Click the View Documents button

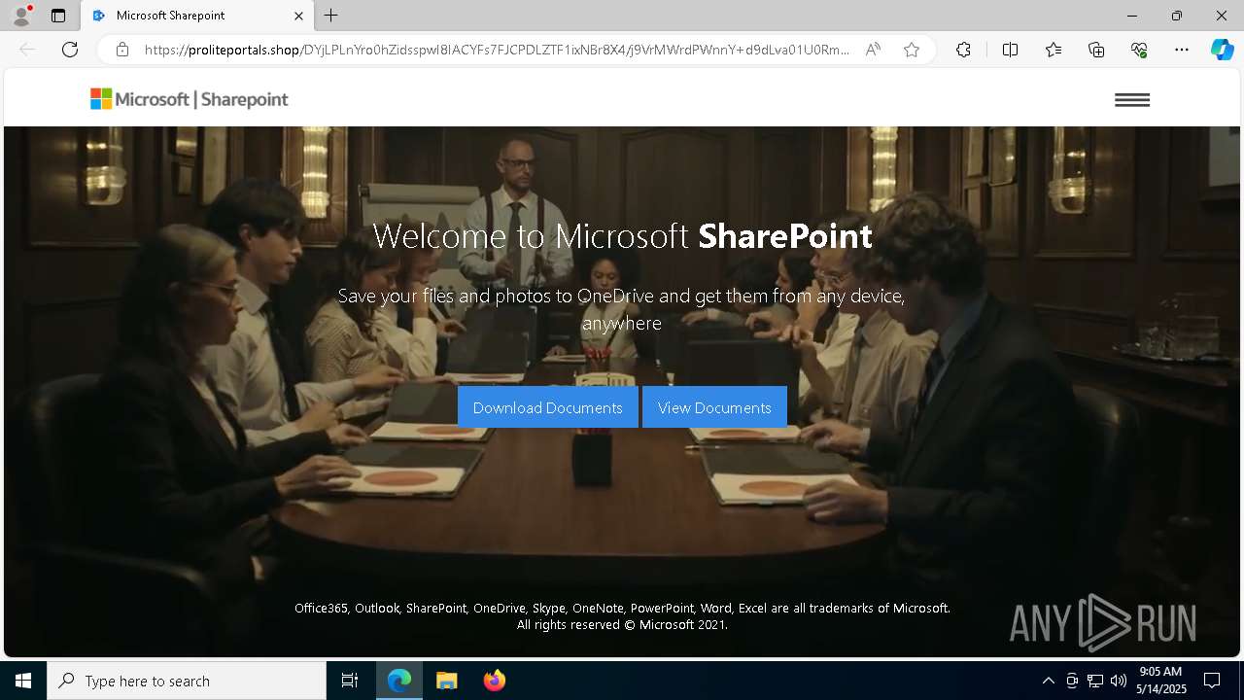point(714,407)
